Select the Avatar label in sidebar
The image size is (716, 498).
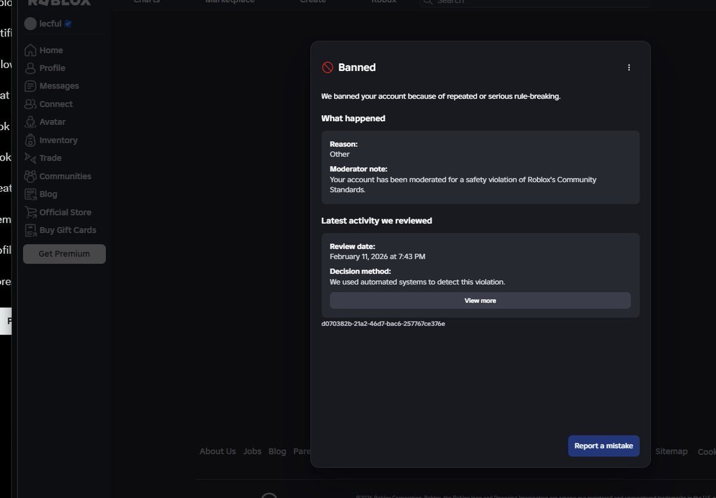pos(53,122)
